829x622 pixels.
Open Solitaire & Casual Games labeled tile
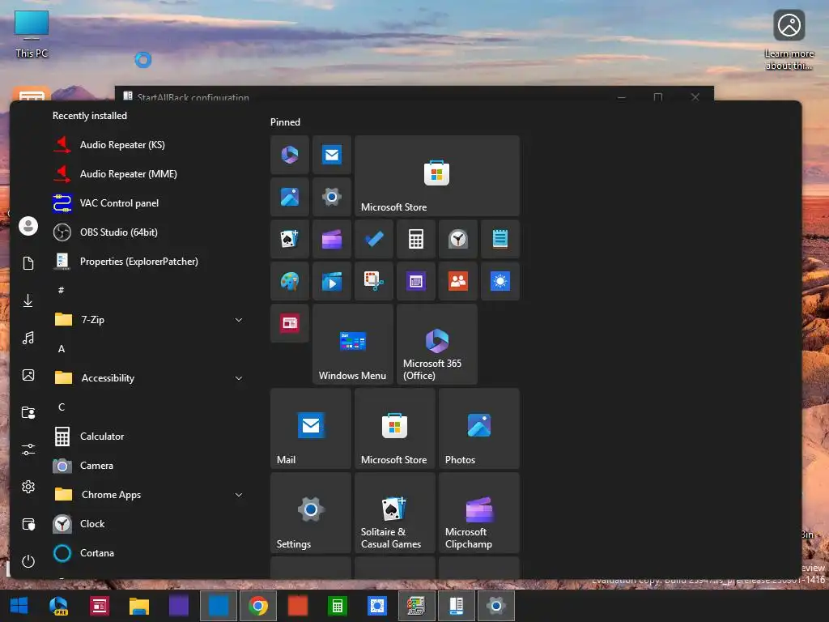395,513
